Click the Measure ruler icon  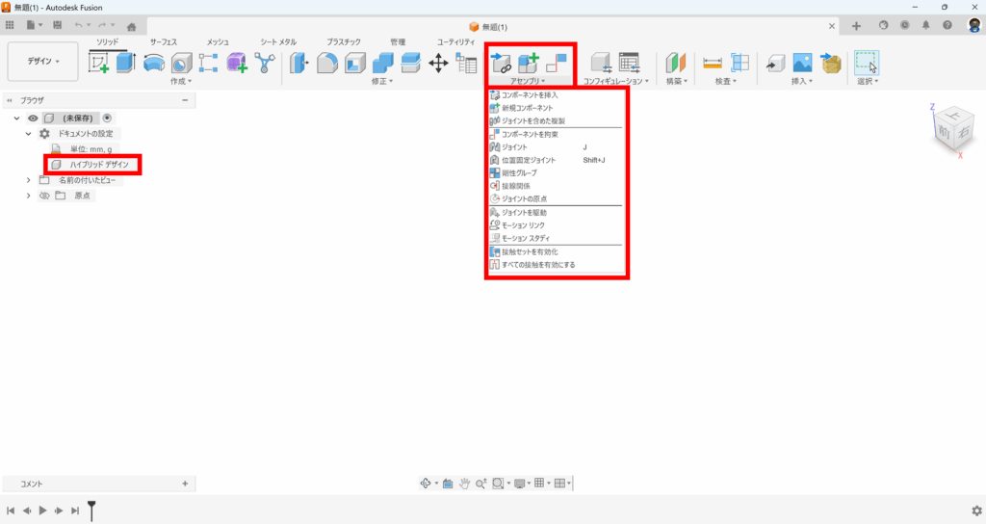[713, 63]
